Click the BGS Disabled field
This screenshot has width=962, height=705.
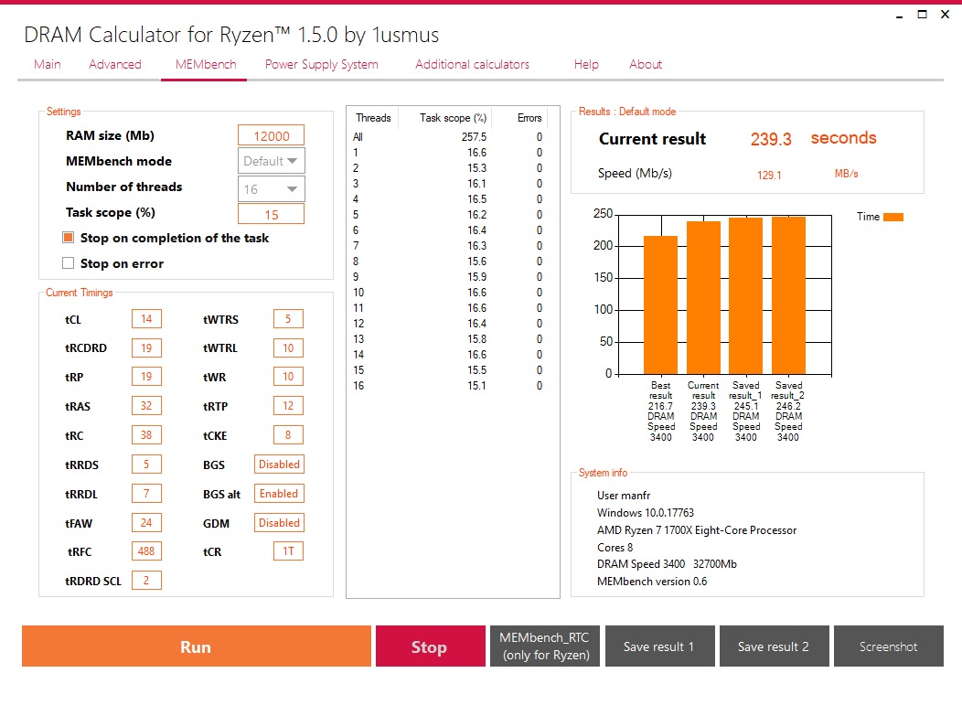coord(279,465)
